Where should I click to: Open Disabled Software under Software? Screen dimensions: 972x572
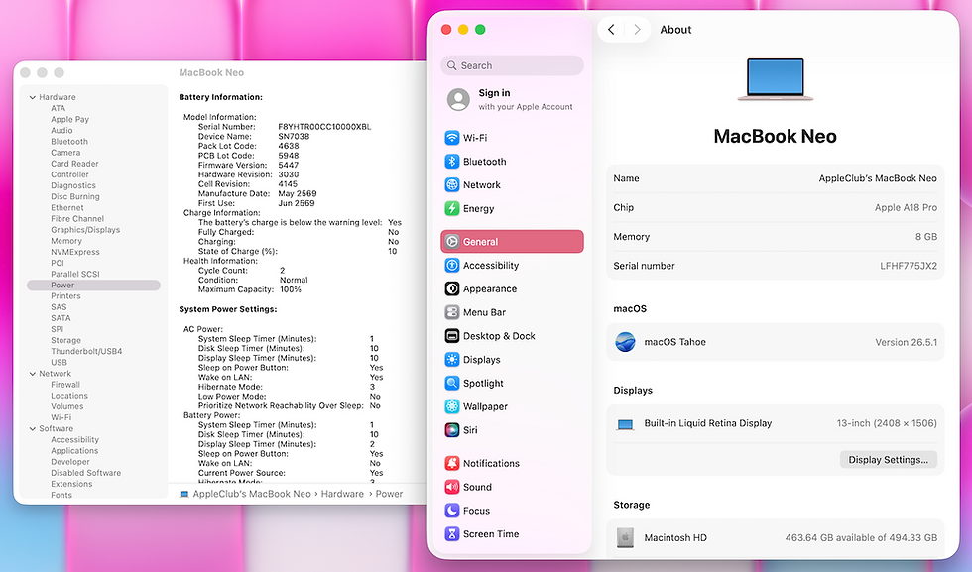pyautogui.click(x=85, y=473)
